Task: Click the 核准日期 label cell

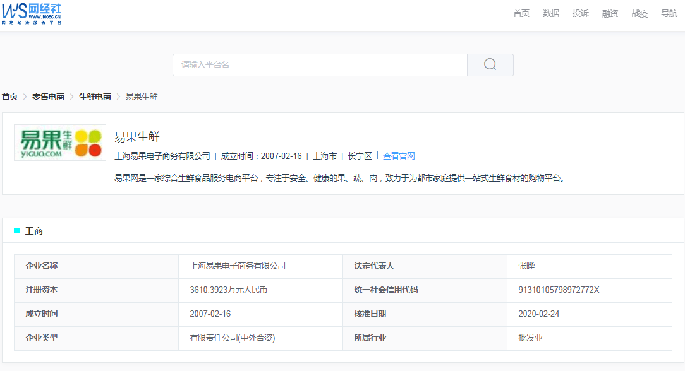Action: click(425, 314)
